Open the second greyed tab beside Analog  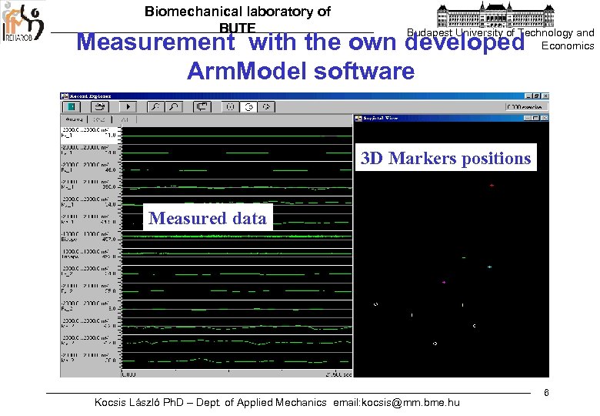click(x=99, y=120)
